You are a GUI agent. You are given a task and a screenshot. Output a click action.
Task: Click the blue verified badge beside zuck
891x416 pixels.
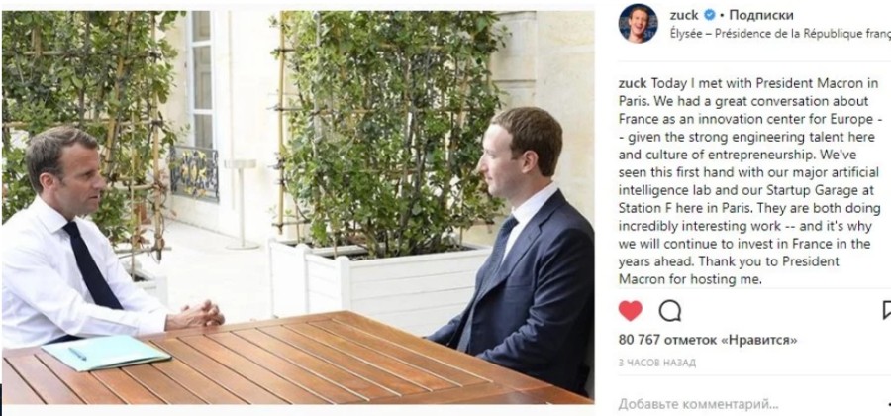(709, 15)
